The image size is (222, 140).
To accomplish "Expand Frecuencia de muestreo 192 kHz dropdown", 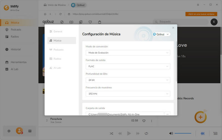I will click(128, 94).
